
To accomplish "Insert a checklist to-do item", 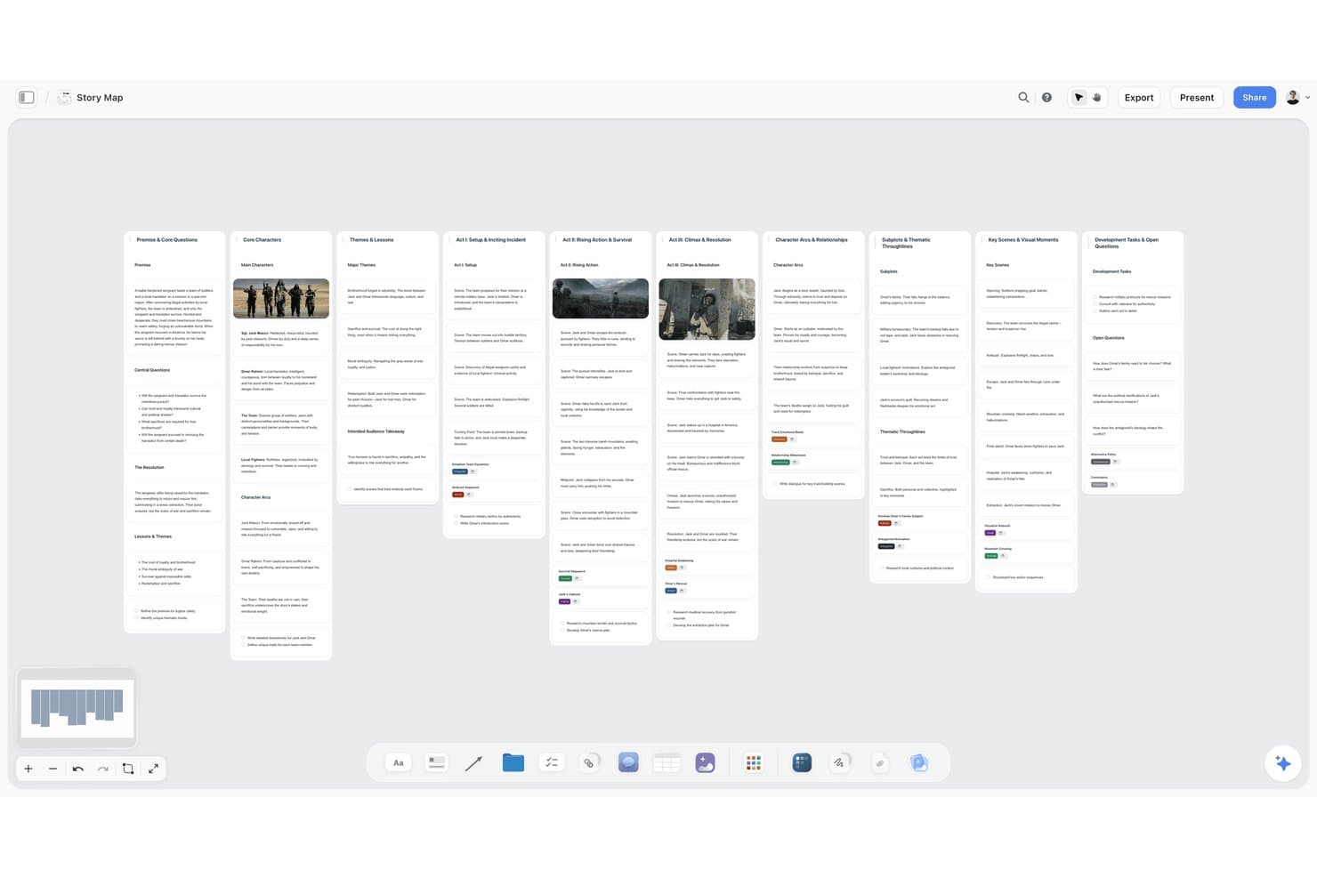I will click(552, 762).
